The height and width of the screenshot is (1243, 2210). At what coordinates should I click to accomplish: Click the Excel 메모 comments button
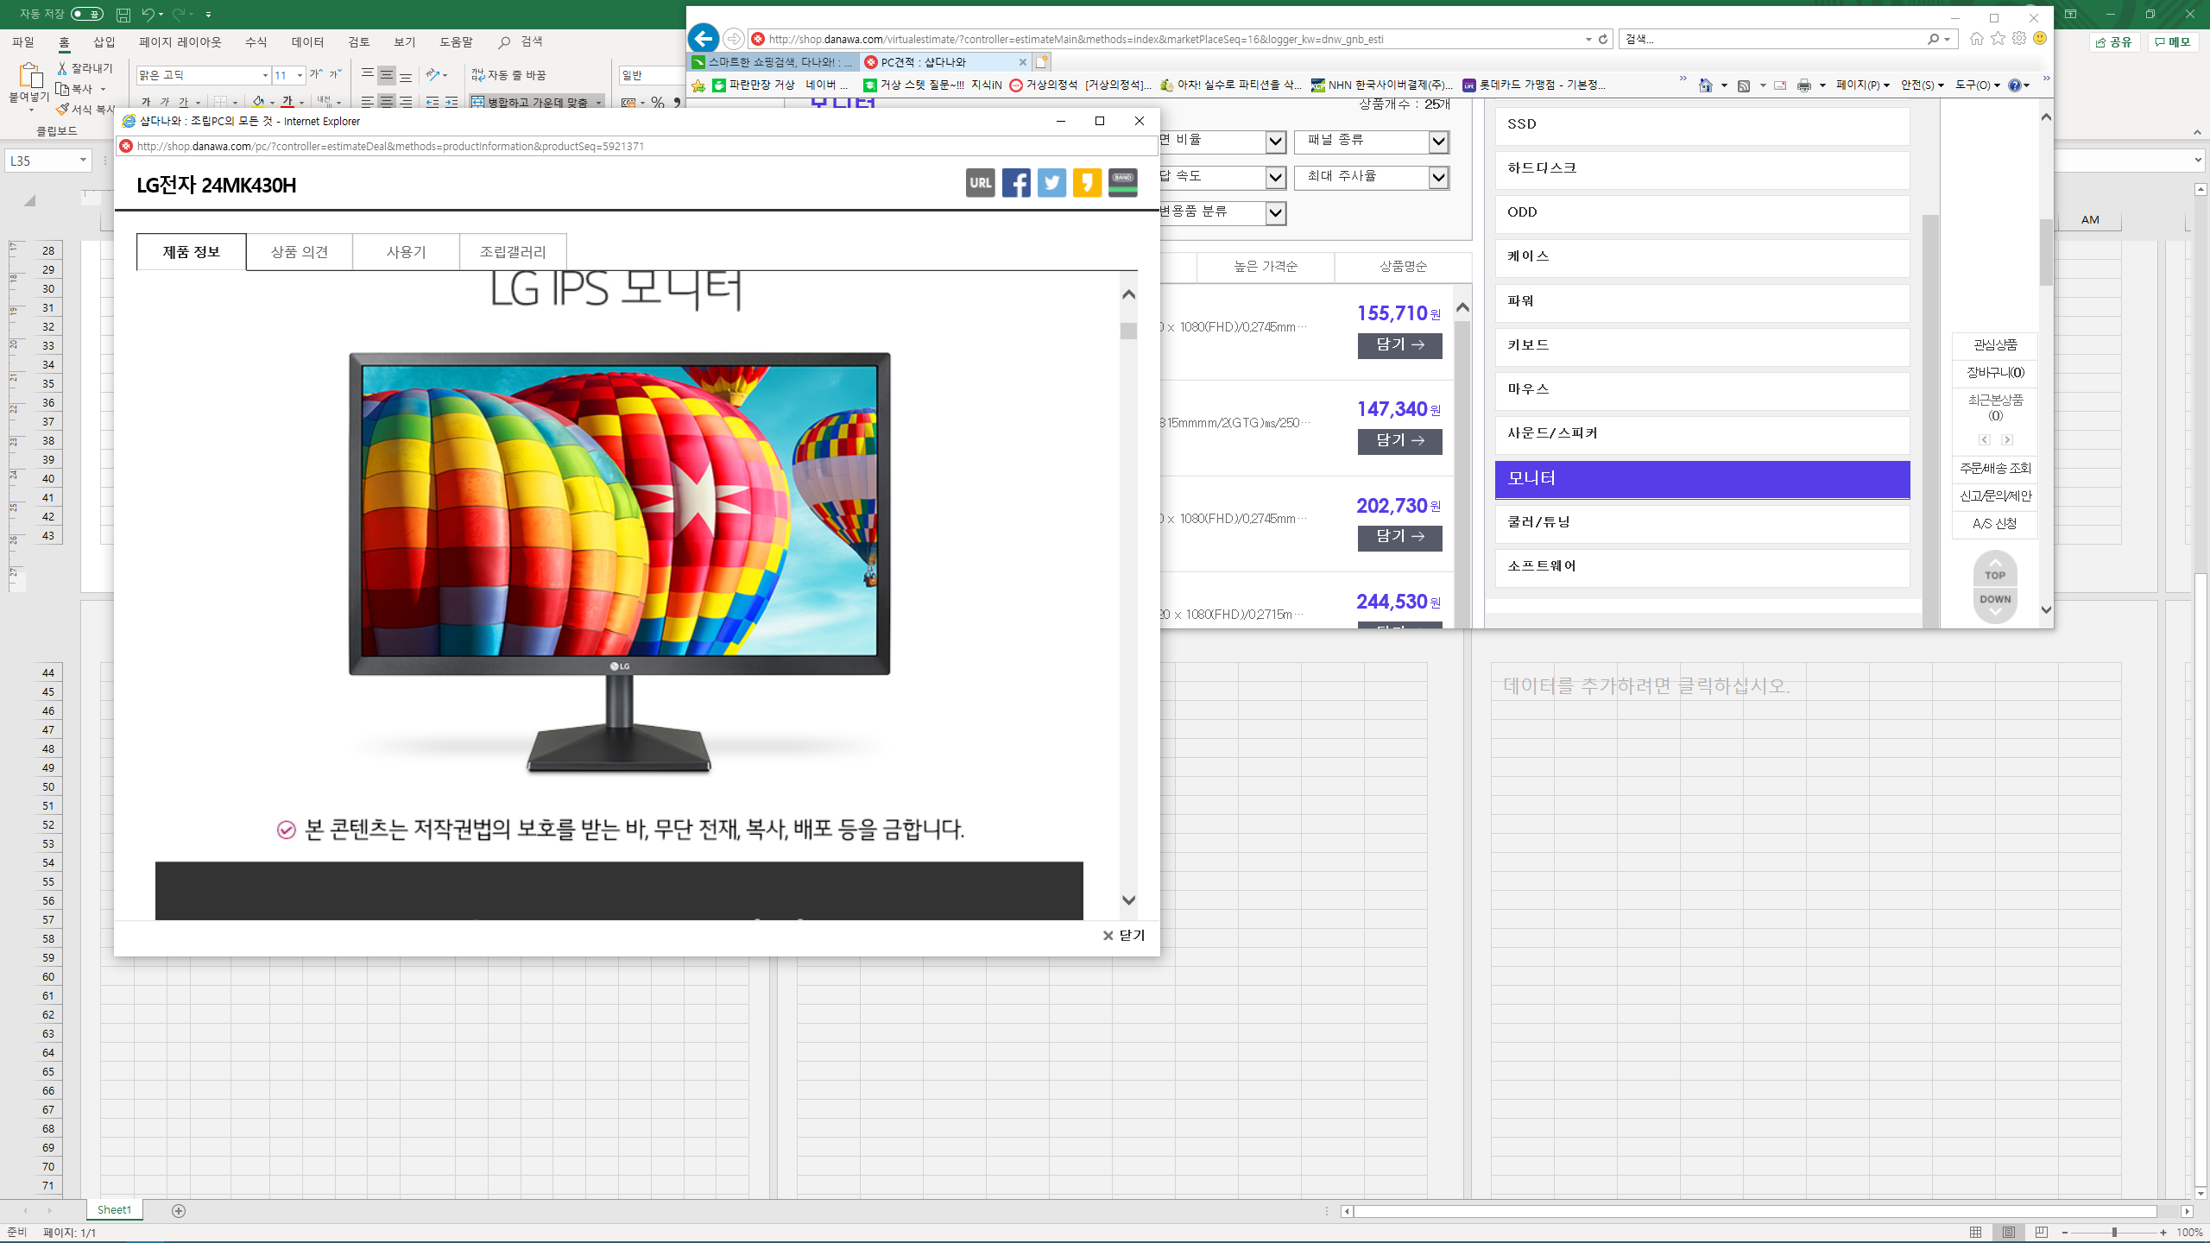click(2172, 41)
